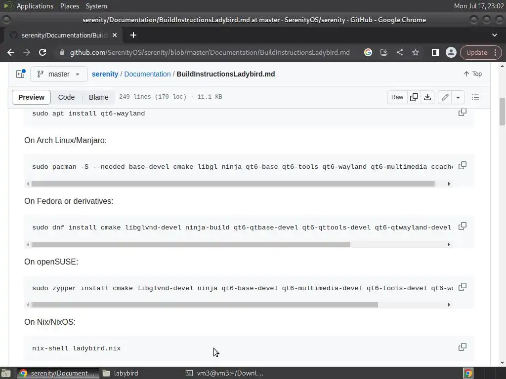Open System menu

pos(96,6)
